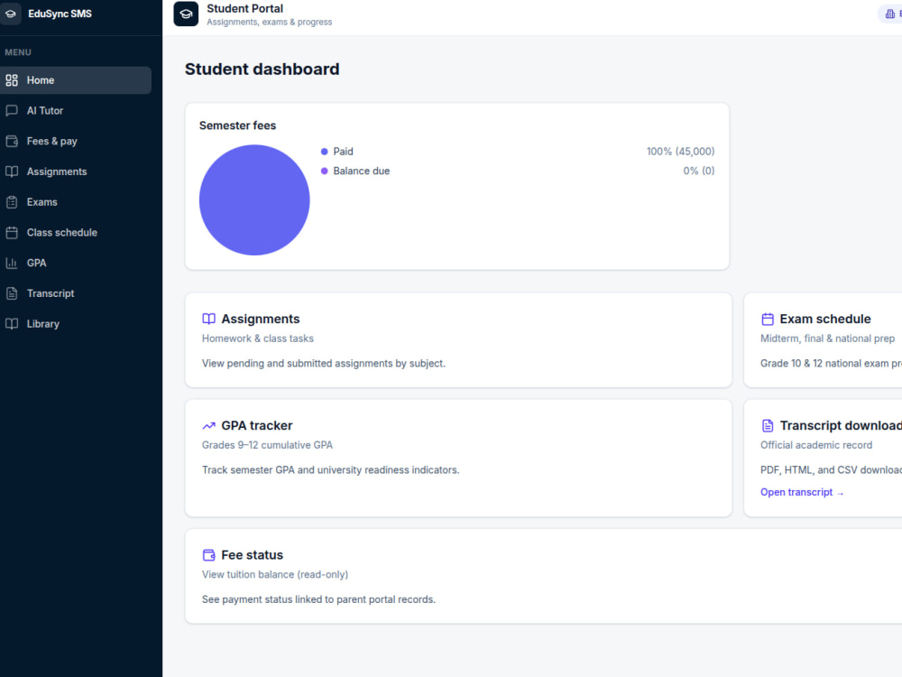The image size is (902, 677).
Task: Click the Assignments book icon in sidebar
Action: point(12,172)
